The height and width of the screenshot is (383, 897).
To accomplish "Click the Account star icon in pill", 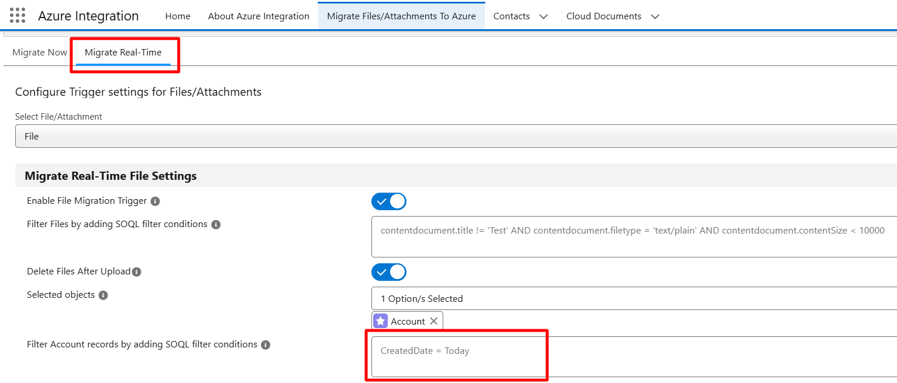I will tap(381, 321).
